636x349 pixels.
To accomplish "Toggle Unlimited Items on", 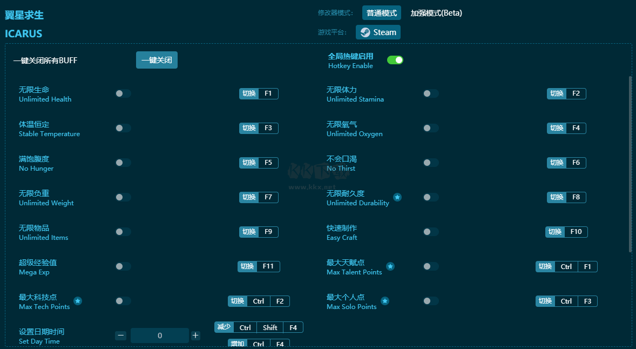I will pos(123,232).
